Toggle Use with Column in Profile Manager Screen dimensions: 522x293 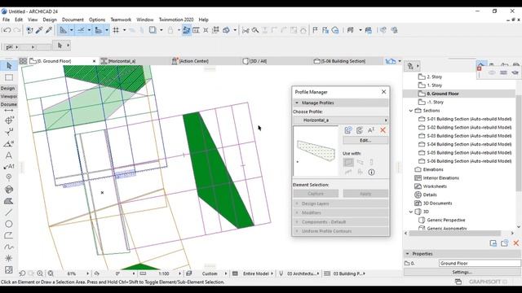372,162
